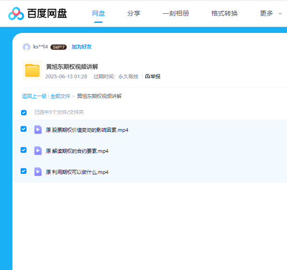Click the 加为好友 link

click(x=81, y=47)
